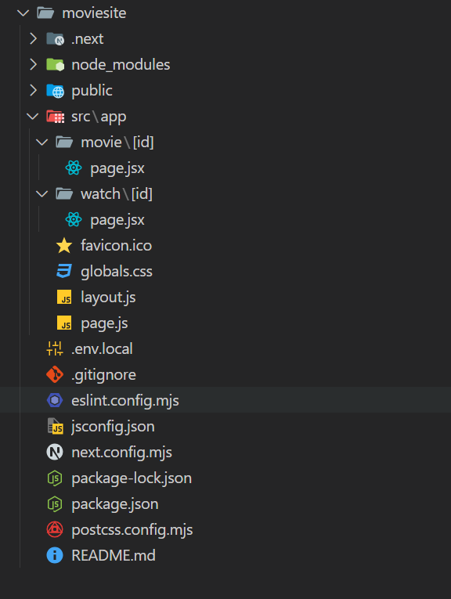Viewport: 451px width, 599px height.
Task: Open the page.js file
Action: click(x=104, y=323)
